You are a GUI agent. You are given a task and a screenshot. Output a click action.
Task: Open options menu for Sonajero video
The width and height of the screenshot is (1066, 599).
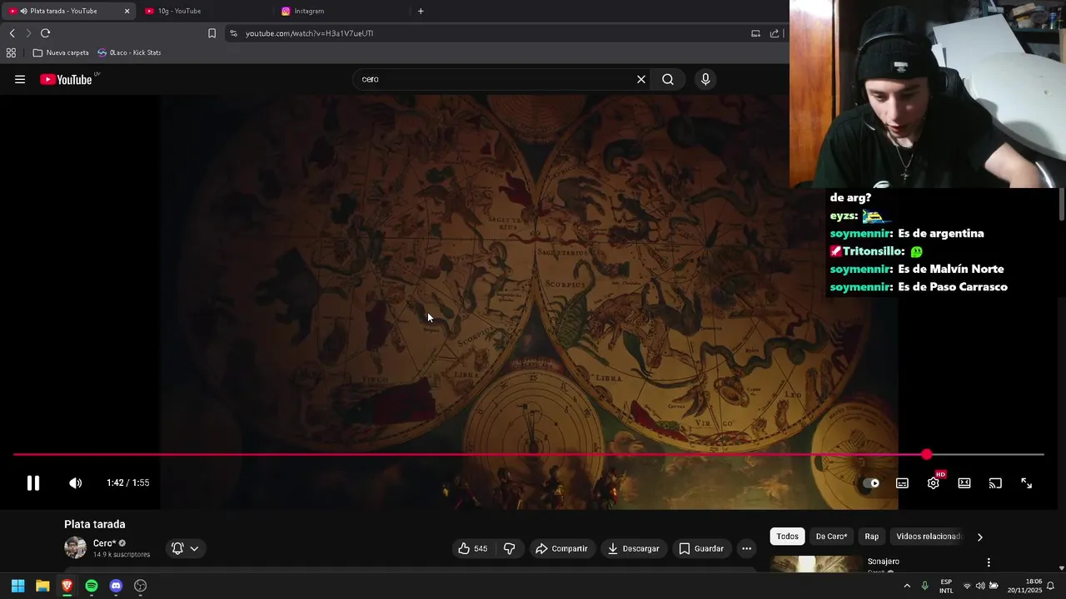[x=989, y=563]
